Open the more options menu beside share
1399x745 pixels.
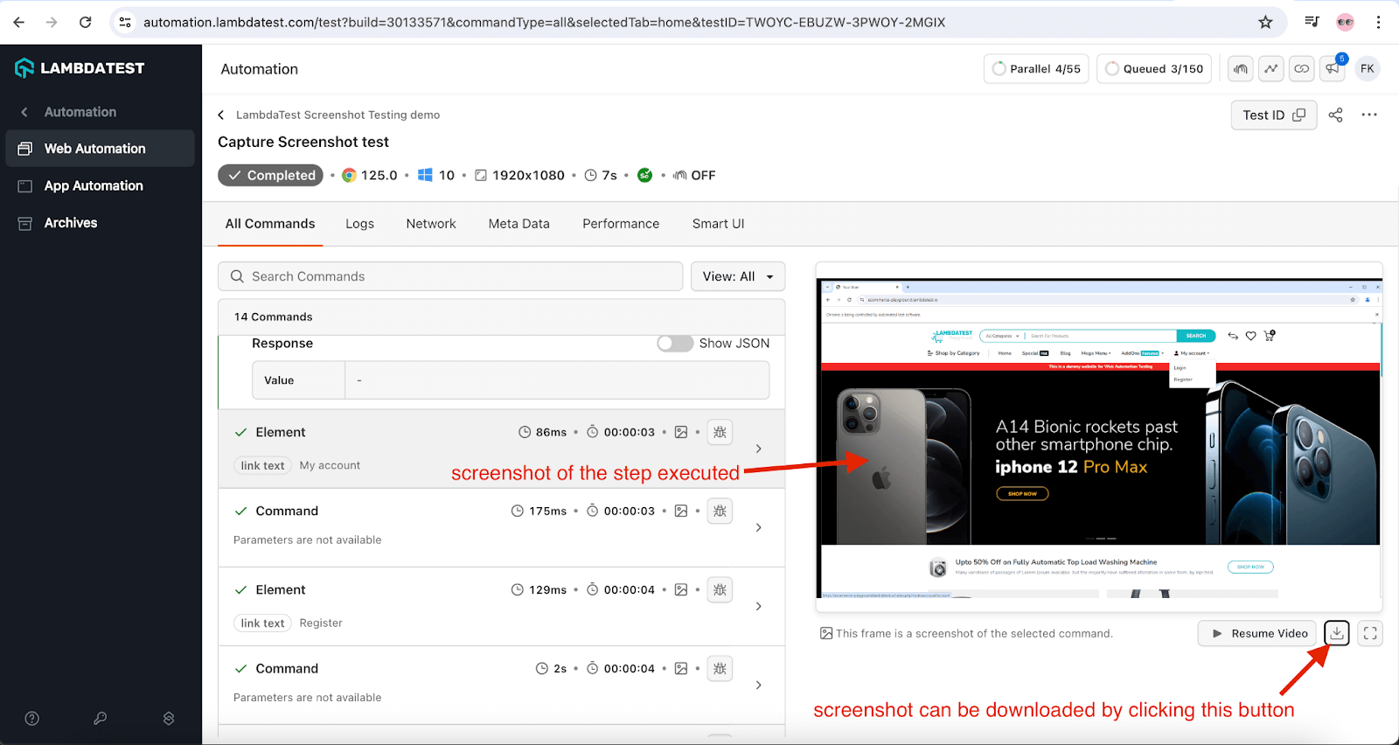point(1369,115)
